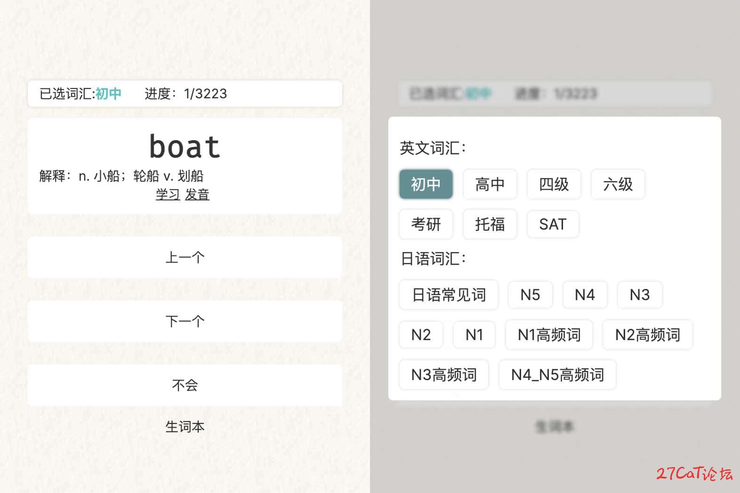Choose the 考研 vocabulary list
Viewport: 740px width, 493px height.
point(426,224)
